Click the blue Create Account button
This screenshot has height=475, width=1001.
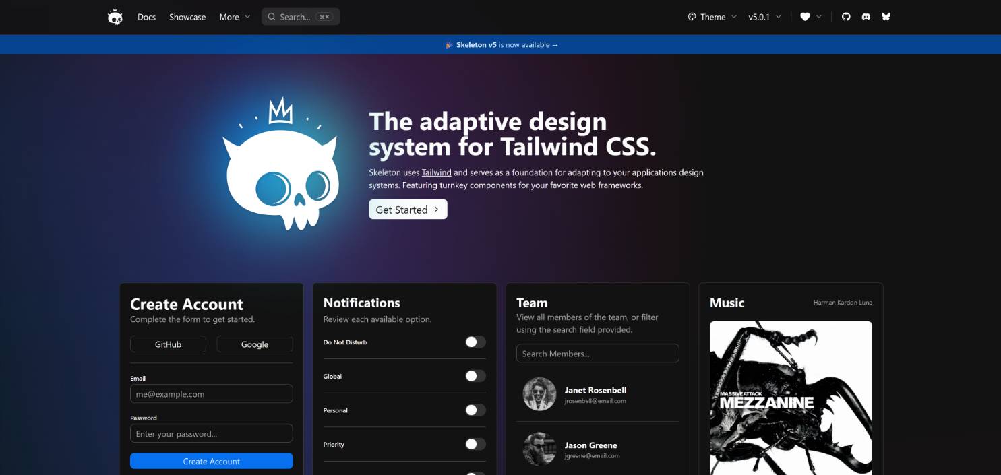tap(212, 461)
